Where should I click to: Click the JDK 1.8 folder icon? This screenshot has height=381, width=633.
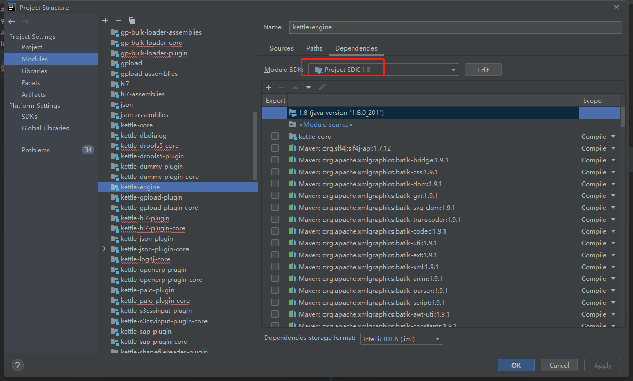point(293,113)
